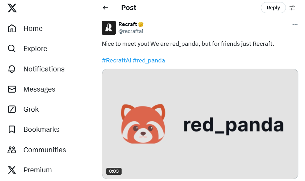
Task: Click the Premium X icon
Action: pyautogui.click(x=12, y=170)
